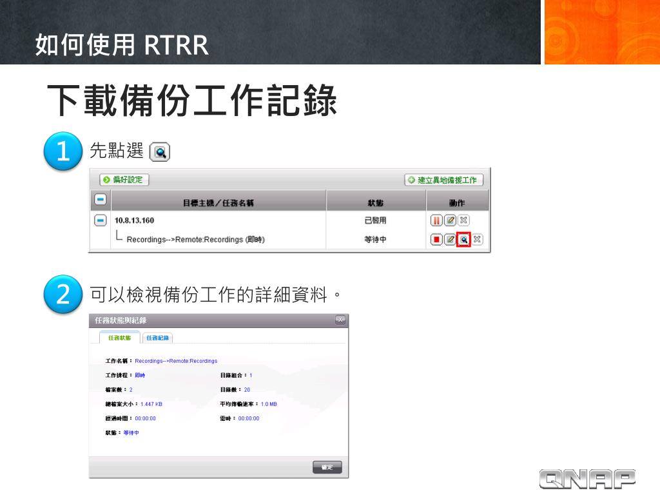Delete the 10.8.13.160 host entry
Image resolution: width=660 pixels, height=495 pixels.
pos(463,220)
